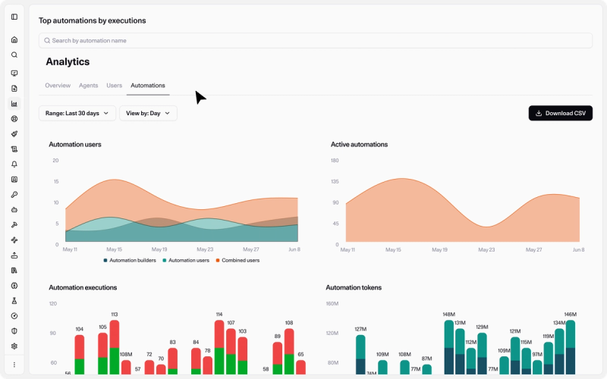Image resolution: width=607 pixels, height=379 pixels.
Task: Open the four-node fan icon in sidebar
Action: [14, 240]
